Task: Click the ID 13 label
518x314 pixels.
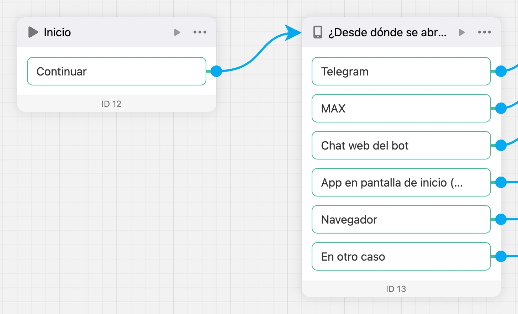Action: [x=396, y=289]
